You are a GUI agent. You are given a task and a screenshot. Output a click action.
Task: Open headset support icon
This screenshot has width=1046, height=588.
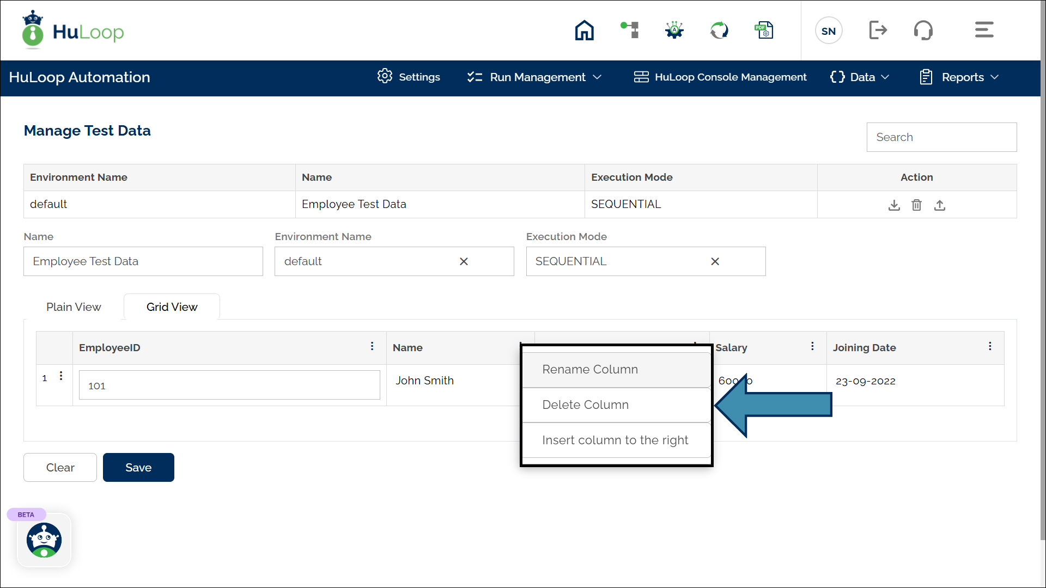click(x=923, y=30)
